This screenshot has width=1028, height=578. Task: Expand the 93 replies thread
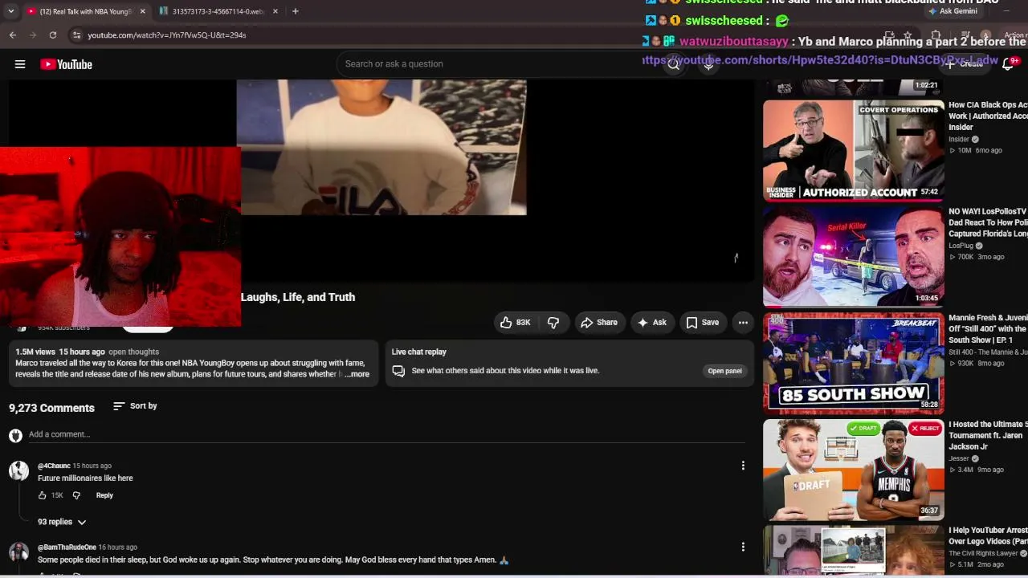(62, 522)
